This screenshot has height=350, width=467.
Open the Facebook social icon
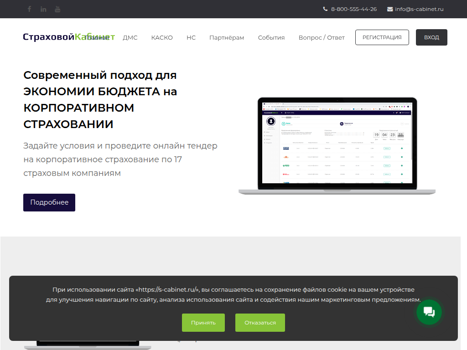tap(30, 9)
